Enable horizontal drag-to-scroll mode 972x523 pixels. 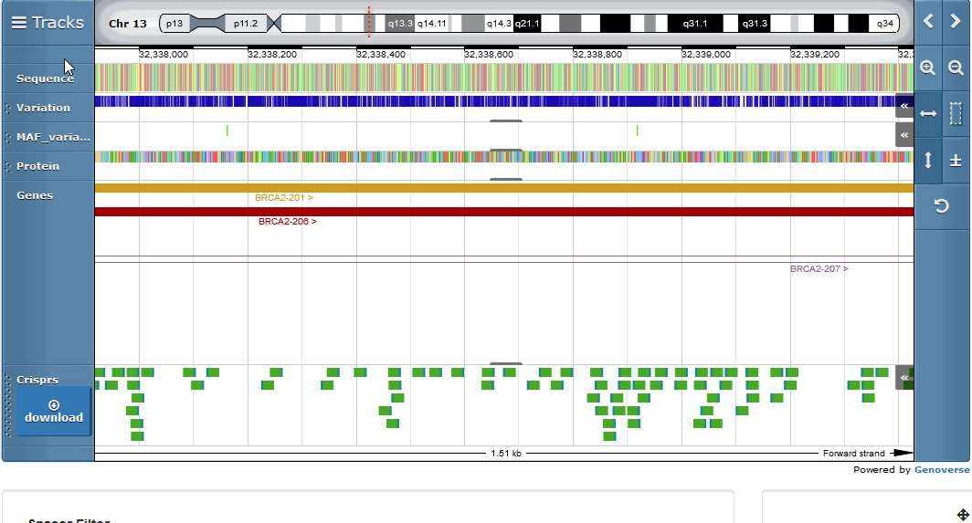pyautogui.click(x=928, y=113)
